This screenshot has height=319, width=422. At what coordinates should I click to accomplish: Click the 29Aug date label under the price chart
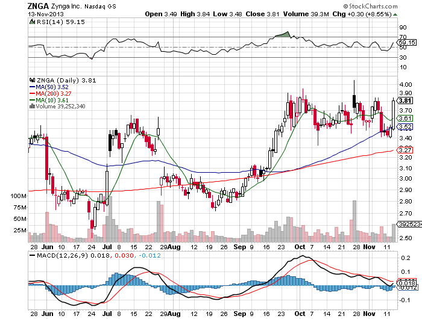170,247
